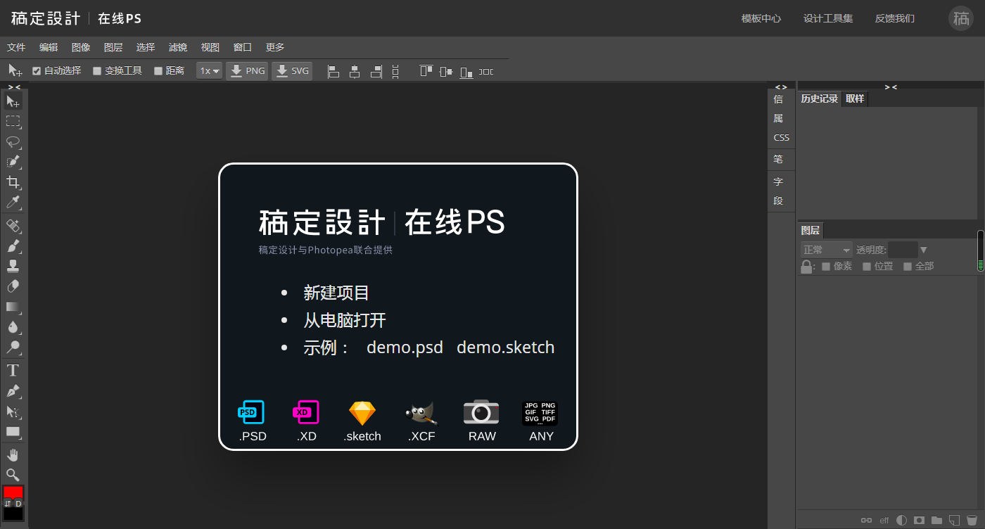Open the 窗口 menu
Screen dimensions: 985x529
[x=243, y=47]
